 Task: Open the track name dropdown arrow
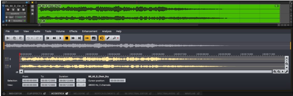tap(26, 6)
